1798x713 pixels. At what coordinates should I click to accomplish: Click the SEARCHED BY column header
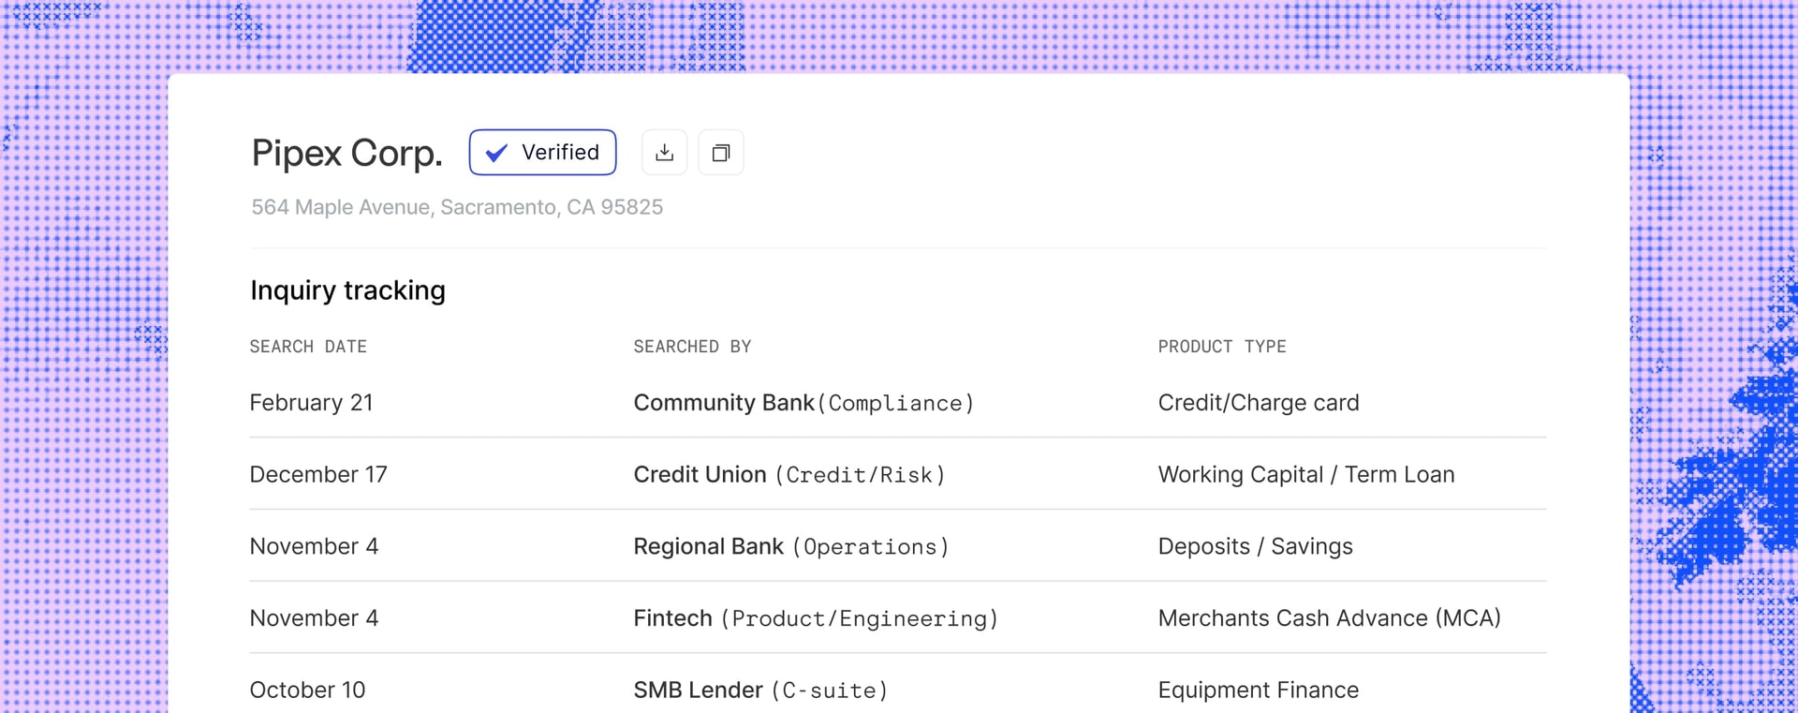[692, 347]
